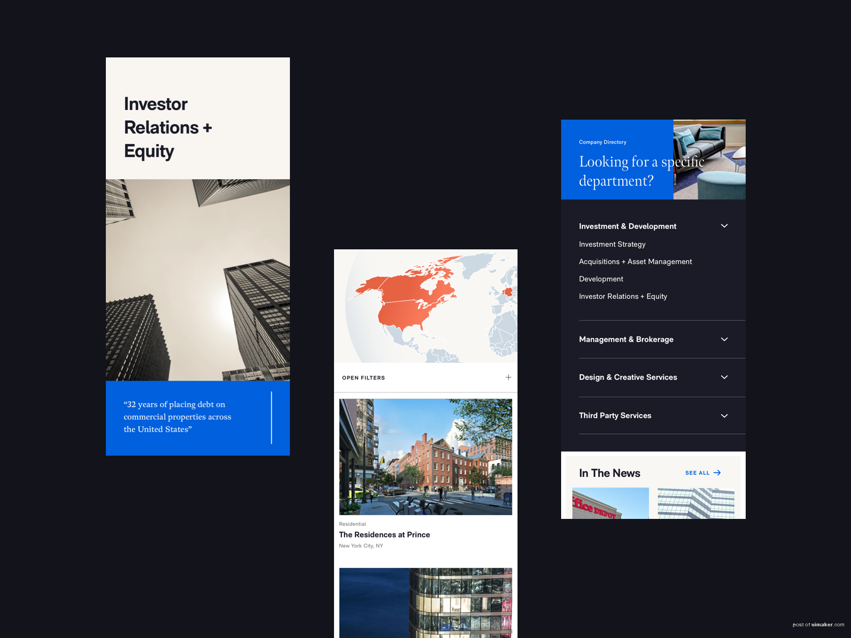Open the Investment Strategy link

(x=612, y=244)
